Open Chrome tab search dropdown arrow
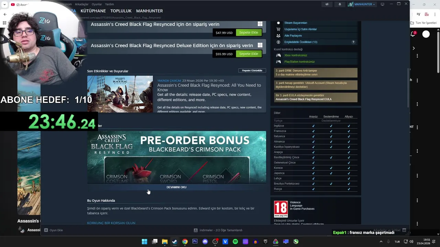This screenshot has width=440, height=247. 4,4
